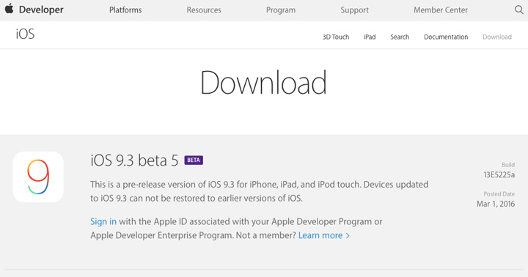Switch to the Search tab
This screenshot has height=277, width=528.
400,37
